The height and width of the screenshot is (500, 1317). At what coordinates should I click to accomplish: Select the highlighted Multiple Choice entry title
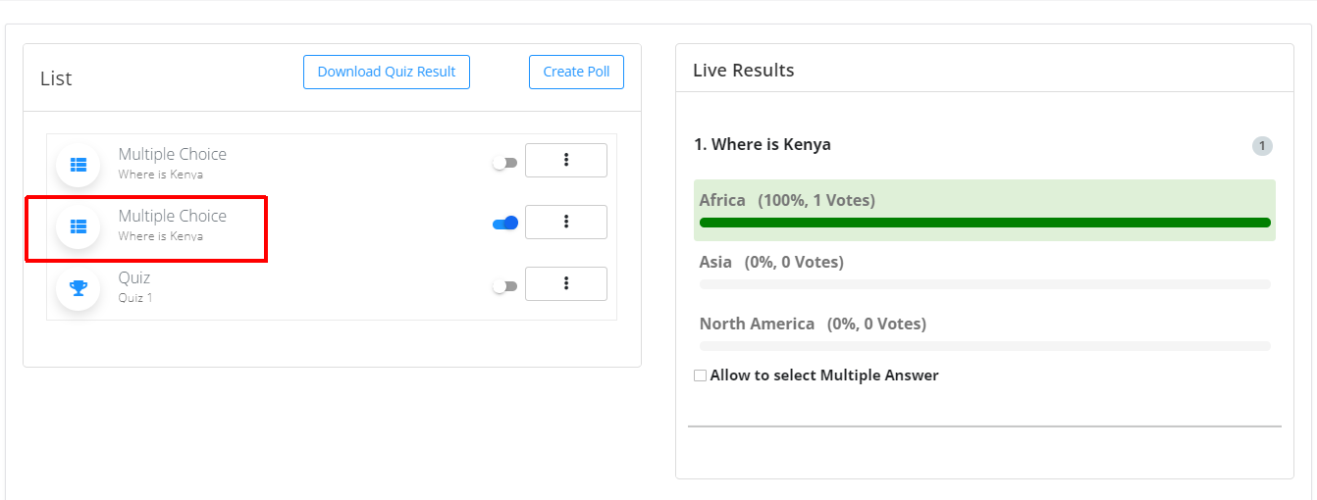coord(173,216)
